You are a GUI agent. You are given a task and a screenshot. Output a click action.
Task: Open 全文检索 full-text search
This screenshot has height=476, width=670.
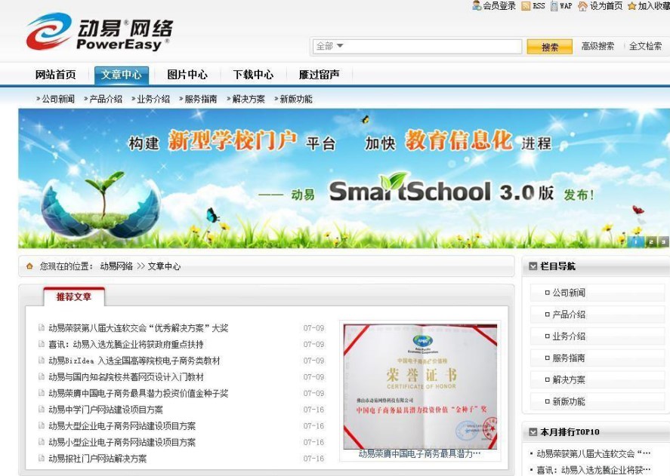pos(645,46)
